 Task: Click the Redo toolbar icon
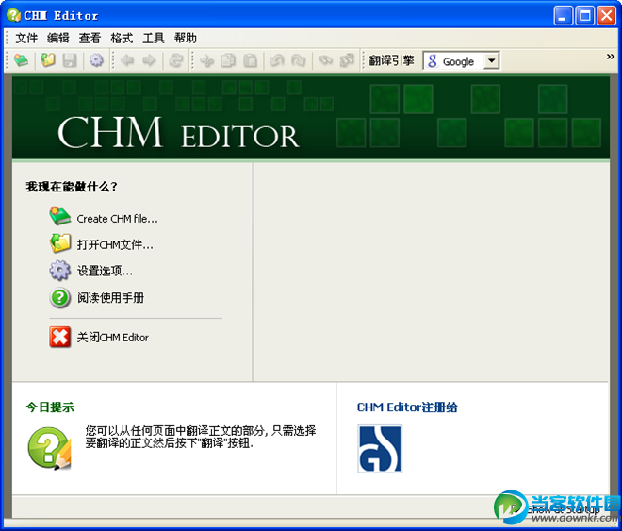(x=299, y=60)
